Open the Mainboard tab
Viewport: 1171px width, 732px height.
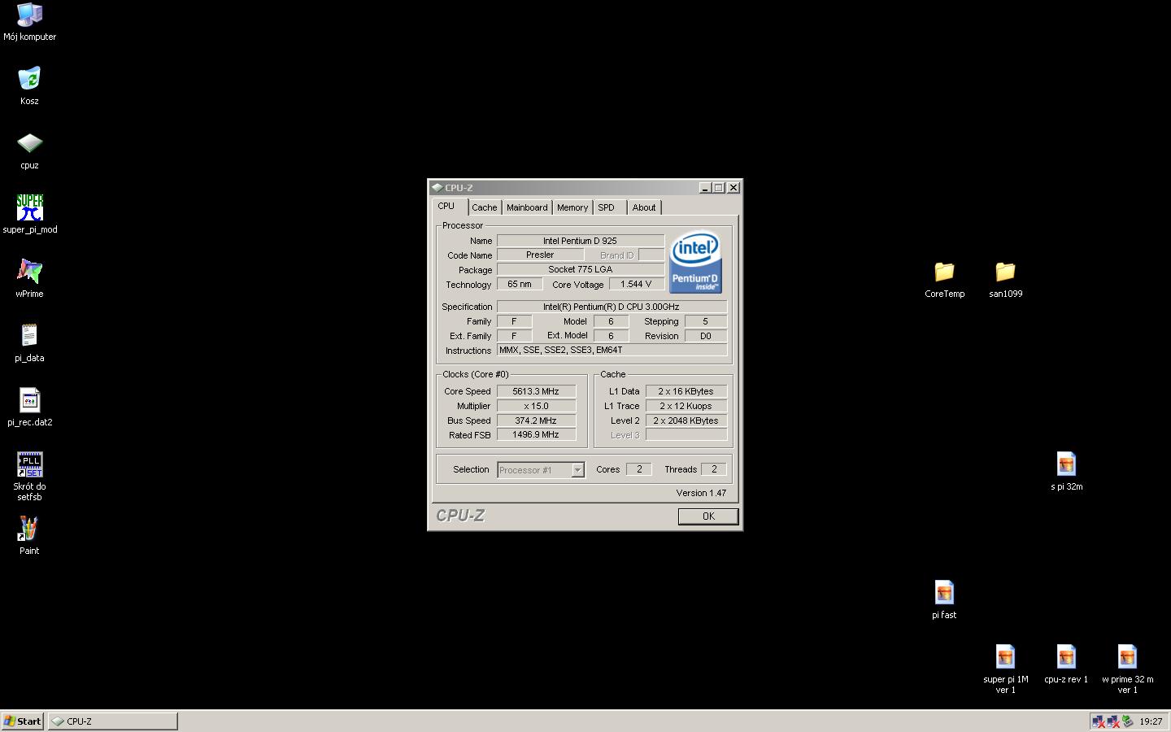pos(527,207)
